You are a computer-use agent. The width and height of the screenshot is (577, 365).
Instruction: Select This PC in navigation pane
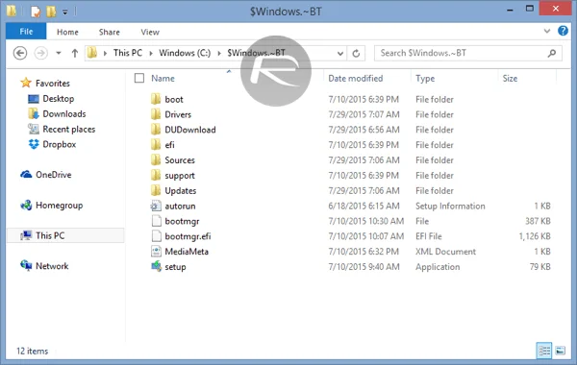tap(50, 235)
